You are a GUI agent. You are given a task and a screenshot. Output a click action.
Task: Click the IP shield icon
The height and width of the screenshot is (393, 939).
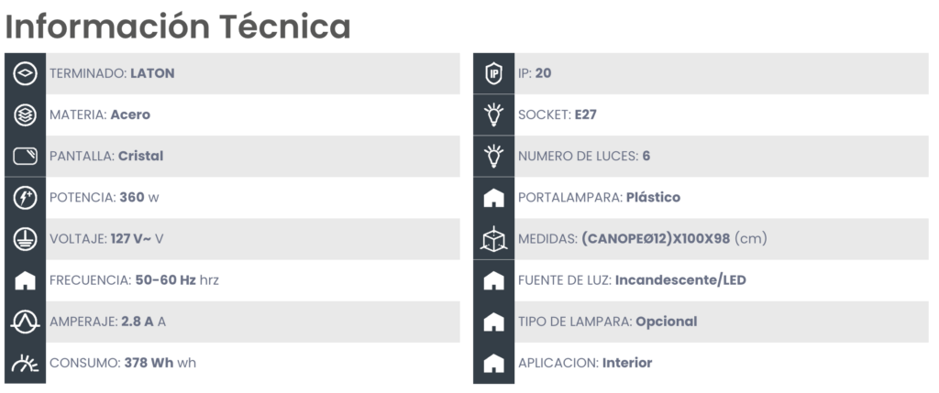coord(493,73)
